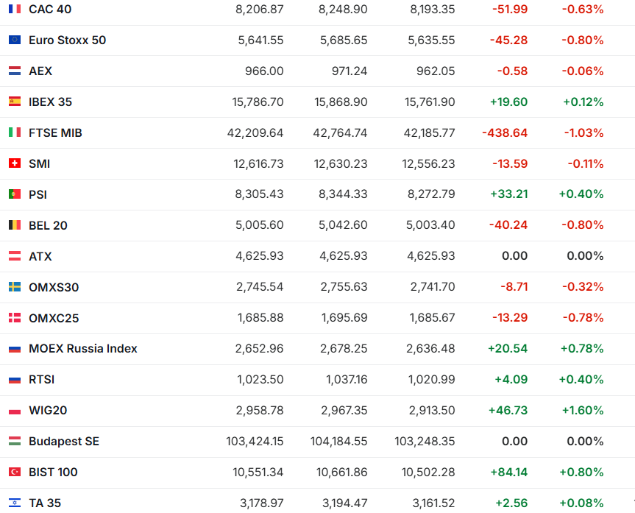
Task: Click the French flag icon beside CAC 40
Action: [15, 10]
